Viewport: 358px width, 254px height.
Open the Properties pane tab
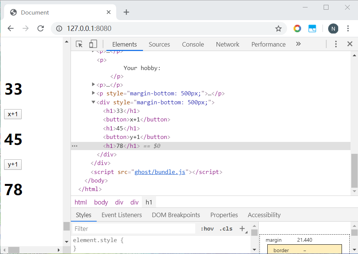click(224, 215)
